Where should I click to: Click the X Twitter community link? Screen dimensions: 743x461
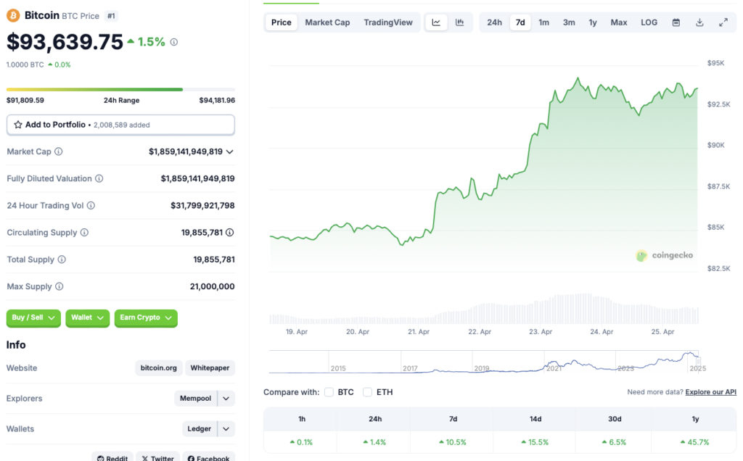click(x=157, y=457)
